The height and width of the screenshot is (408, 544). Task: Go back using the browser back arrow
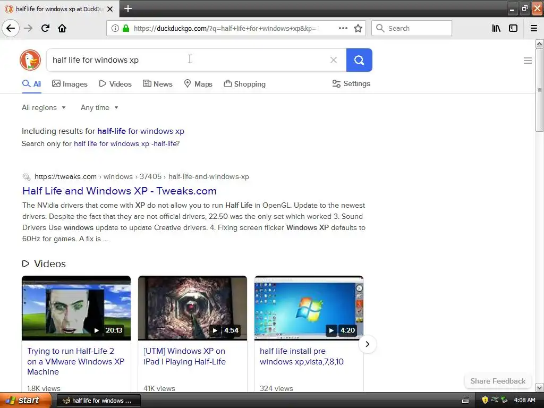tap(11, 28)
